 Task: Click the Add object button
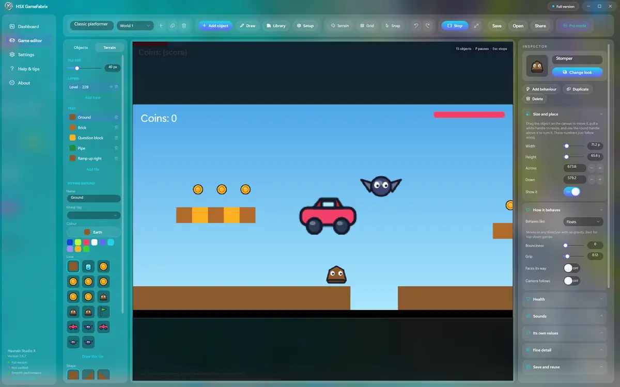[215, 25]
